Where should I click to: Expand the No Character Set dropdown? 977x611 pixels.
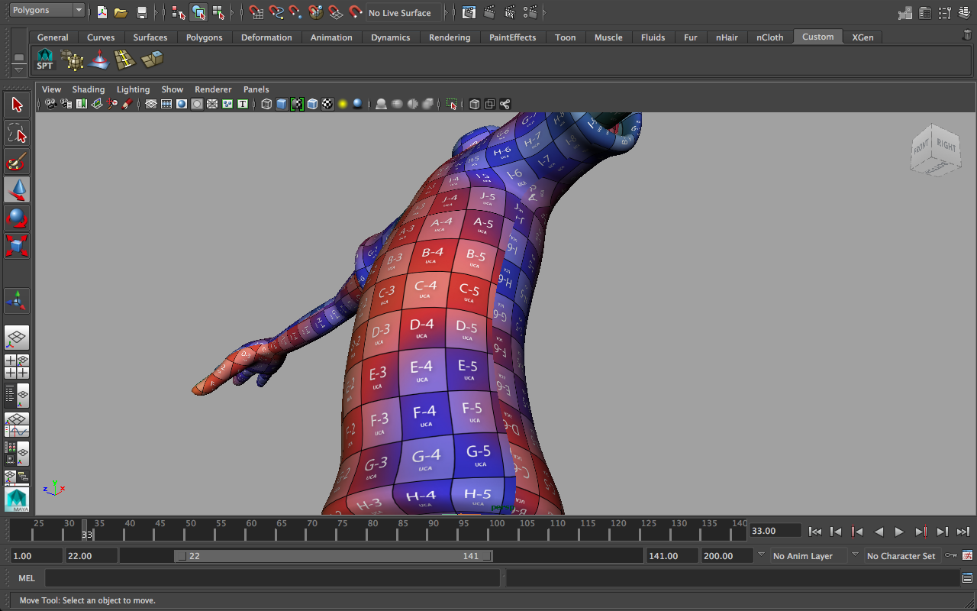(901, 555)
